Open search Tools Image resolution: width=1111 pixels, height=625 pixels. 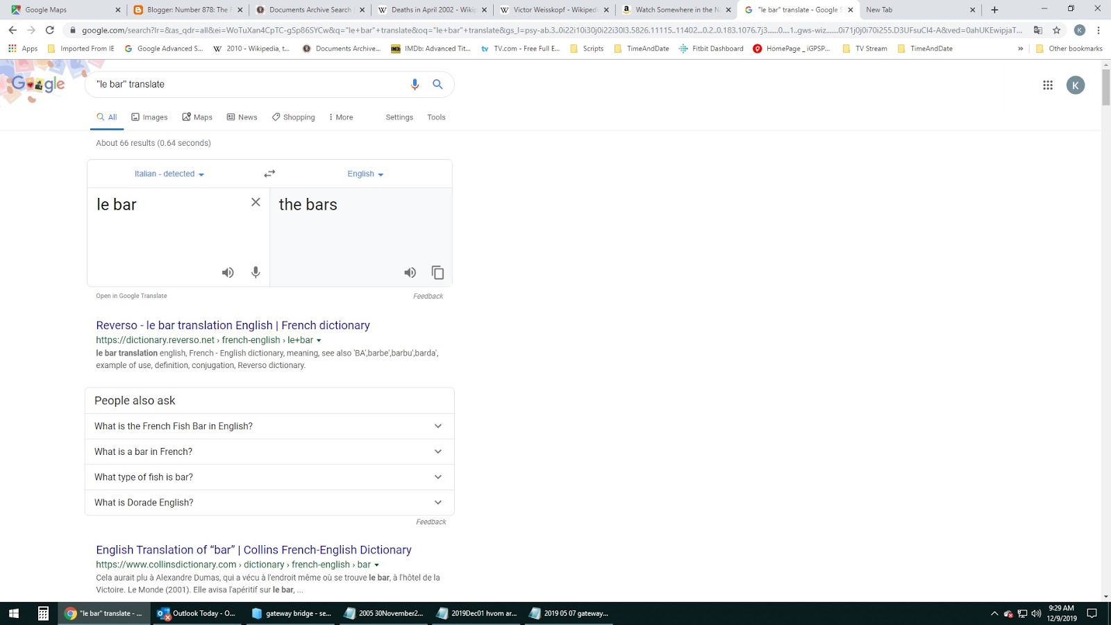[x=436, y=117]
